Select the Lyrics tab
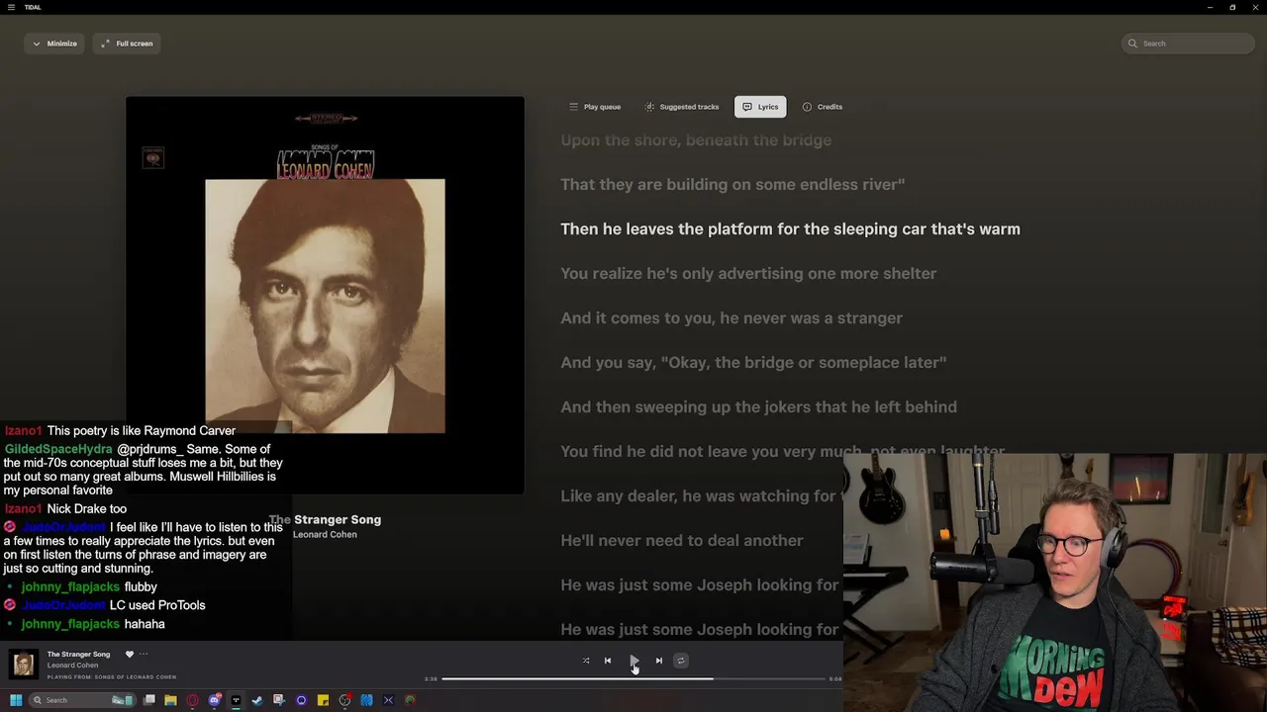 [x=760, y=107]
